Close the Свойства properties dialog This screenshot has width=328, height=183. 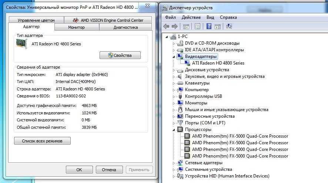point(147,6)
